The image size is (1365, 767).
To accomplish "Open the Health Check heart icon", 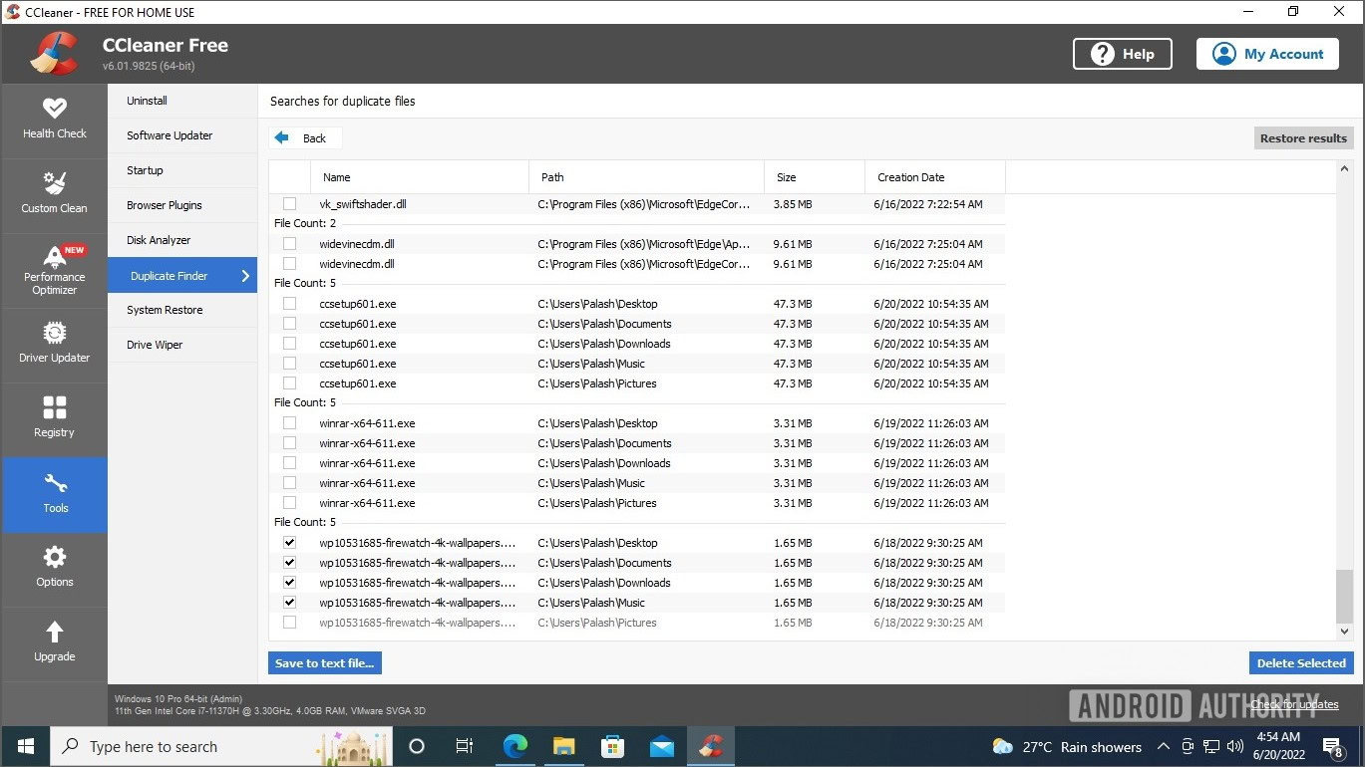I will coord(54,108).
